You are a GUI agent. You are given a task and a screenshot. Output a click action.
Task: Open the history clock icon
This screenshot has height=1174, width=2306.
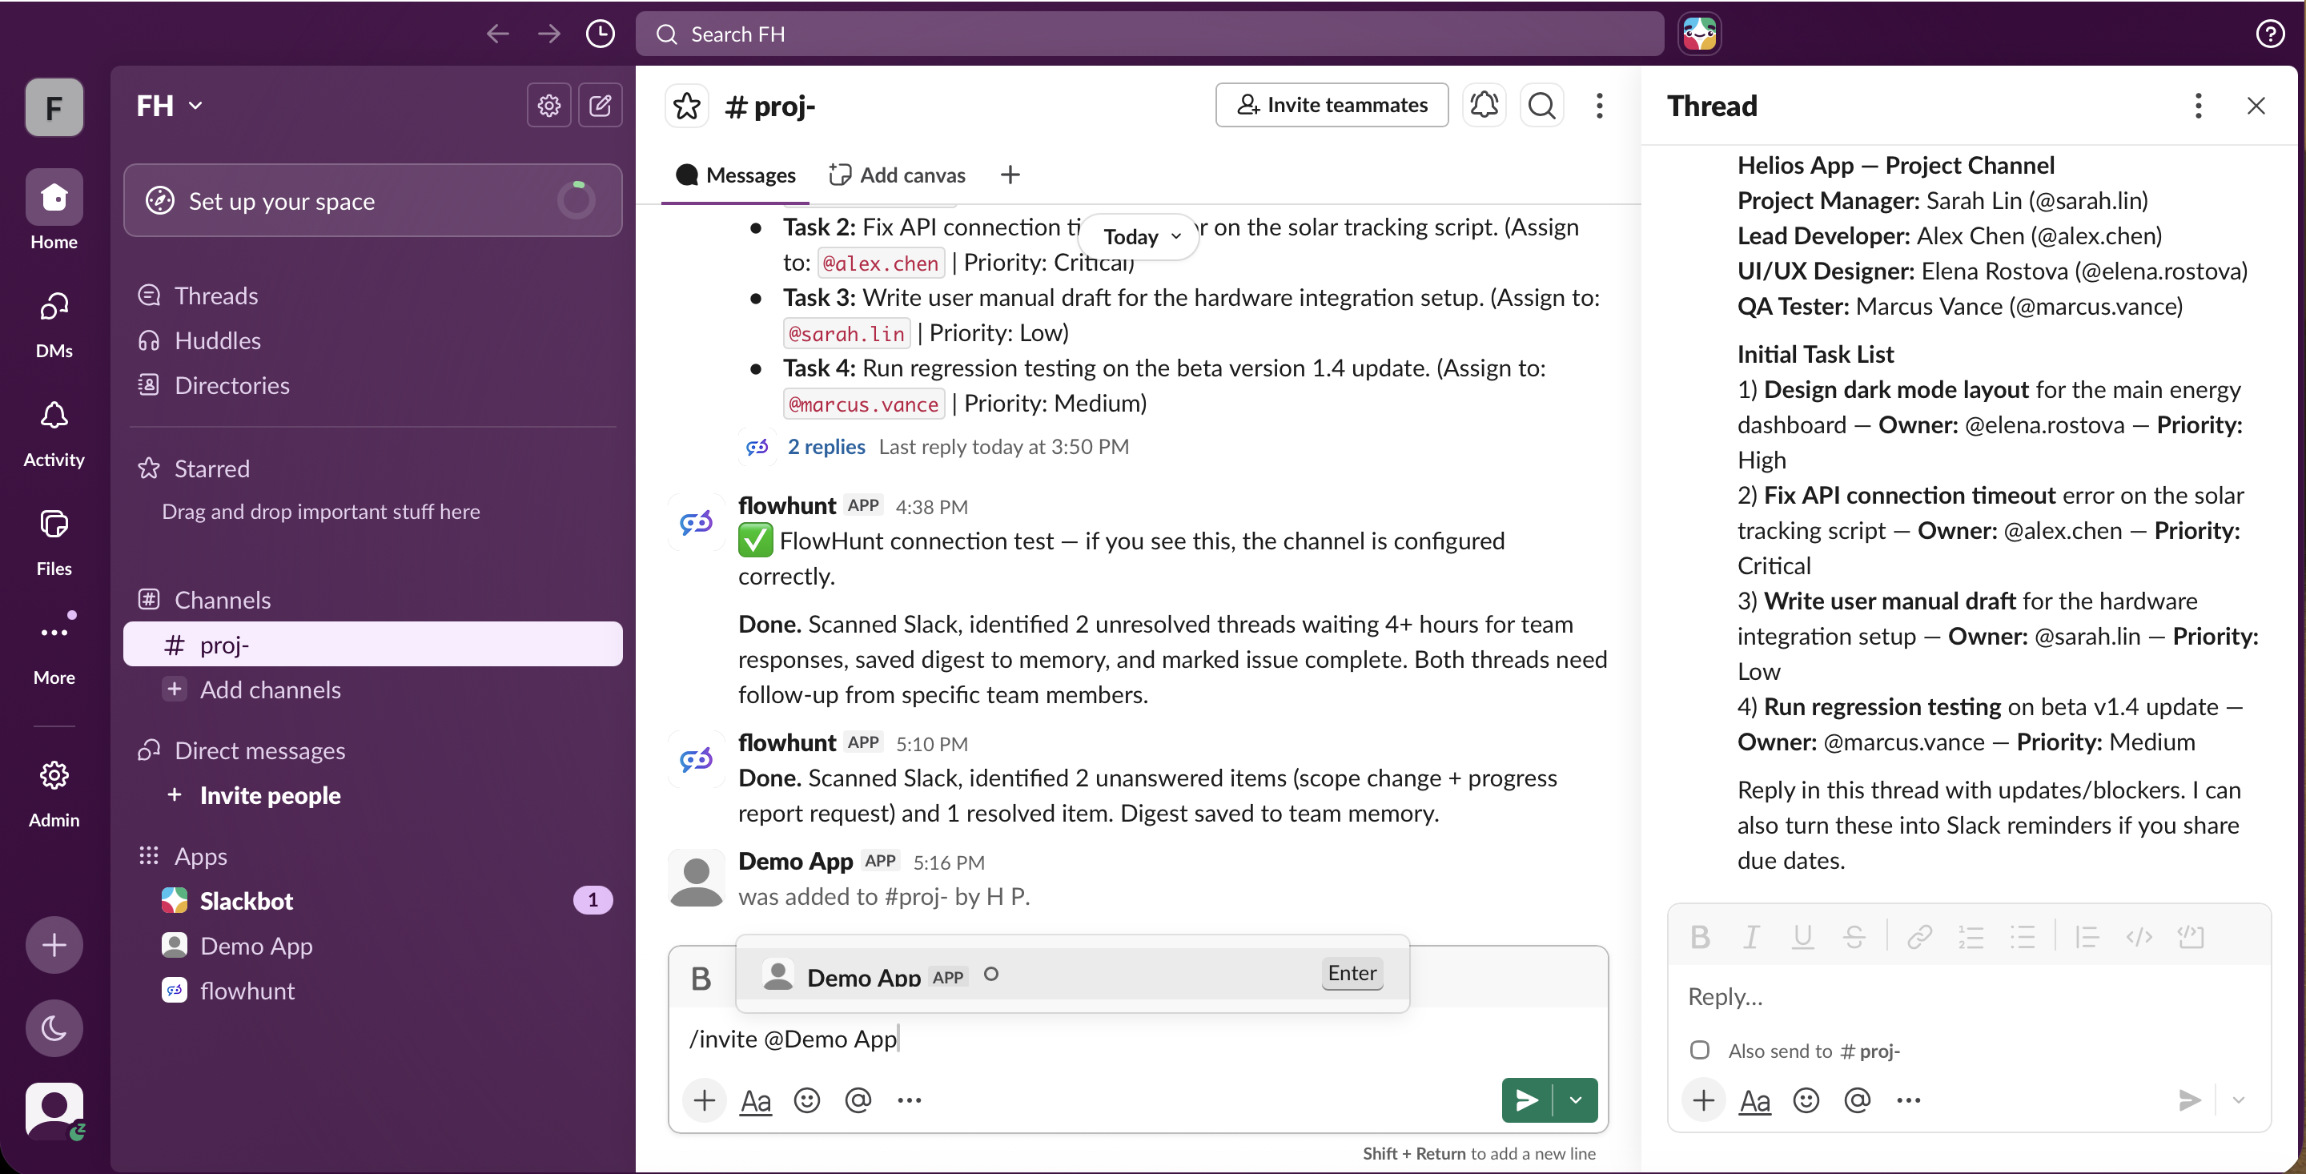point(600,34)
